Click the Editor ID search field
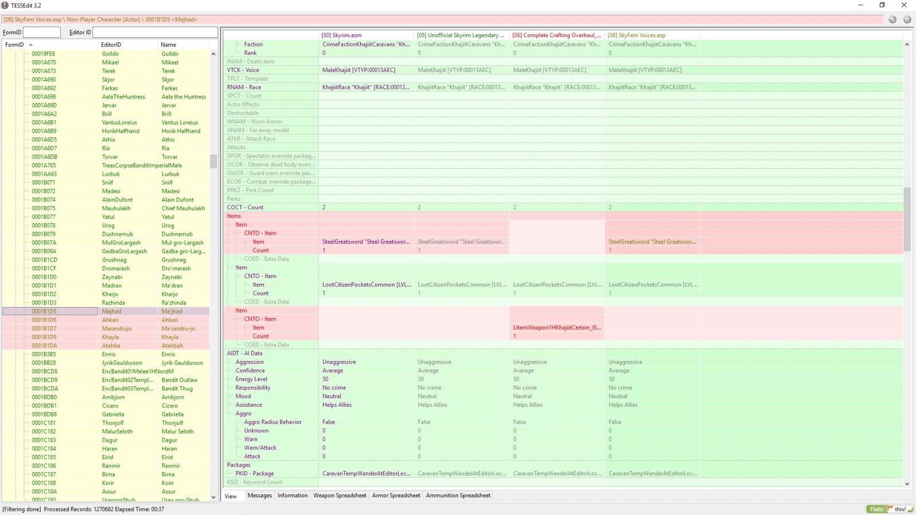 click(155, 32)
